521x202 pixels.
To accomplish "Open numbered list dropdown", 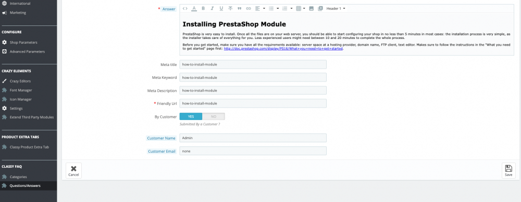I will click(x=287, y=9).
